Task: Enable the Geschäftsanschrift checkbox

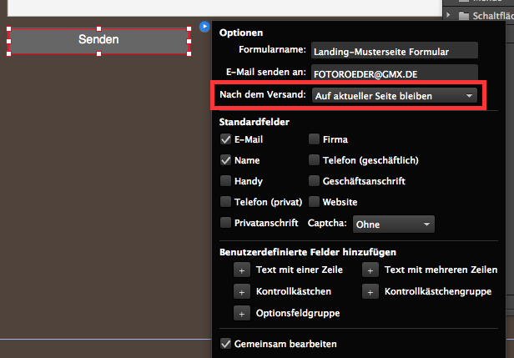Action: (314, 180)
